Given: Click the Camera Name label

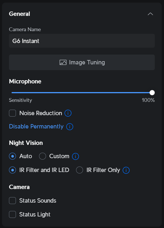Looking at the screenshot, I should click(25, 29).
